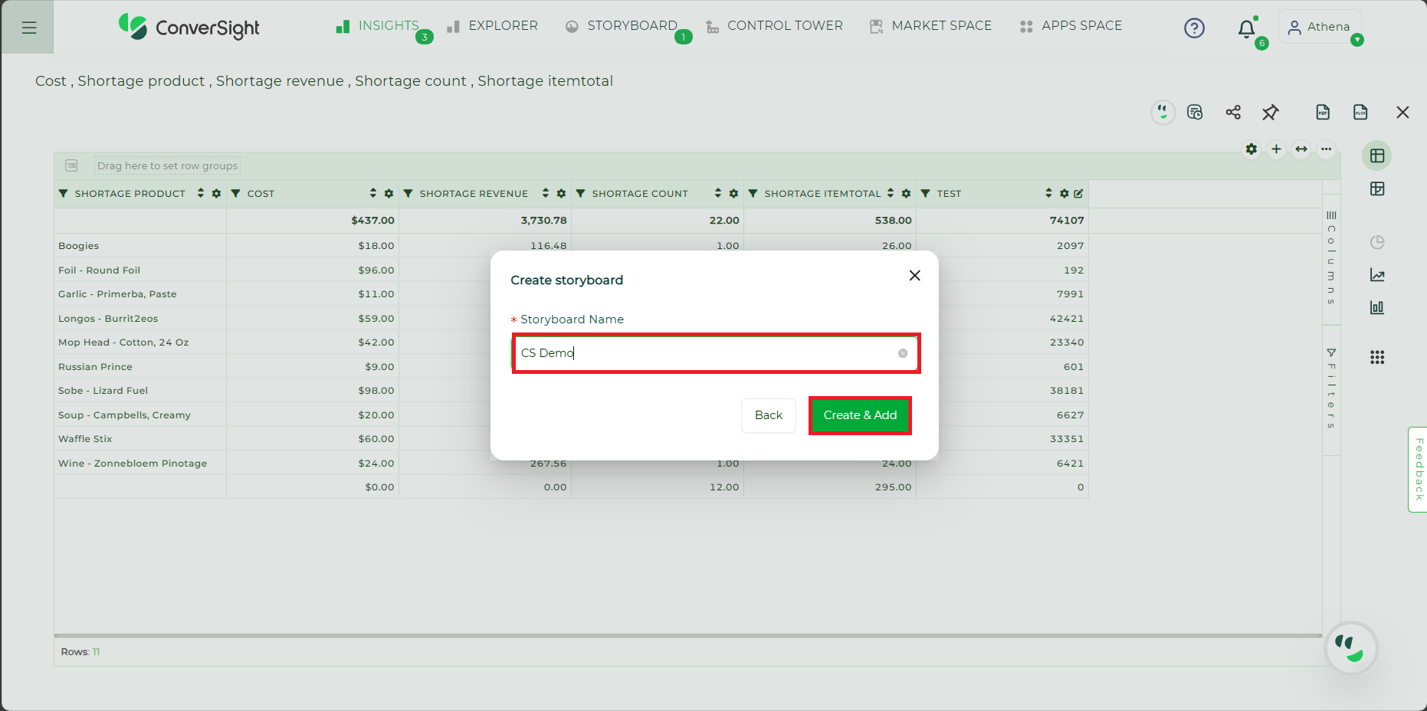Viewport: 1427px width, 711px height.
Task: Export the report as PDF
Action: tap(1323, 113)
